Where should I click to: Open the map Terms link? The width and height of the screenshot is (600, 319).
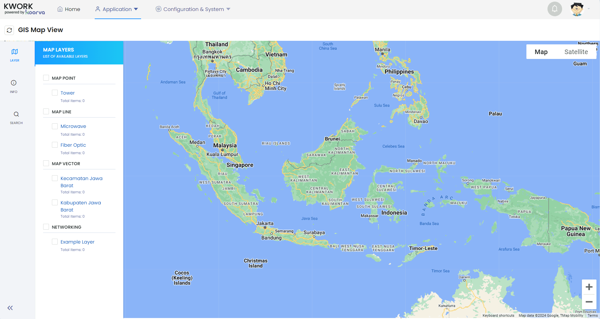pyautogui.click(x=593, y=315)
